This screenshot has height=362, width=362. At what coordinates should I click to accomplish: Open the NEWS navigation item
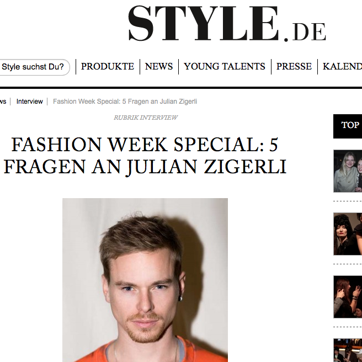(x=159, y=66)
